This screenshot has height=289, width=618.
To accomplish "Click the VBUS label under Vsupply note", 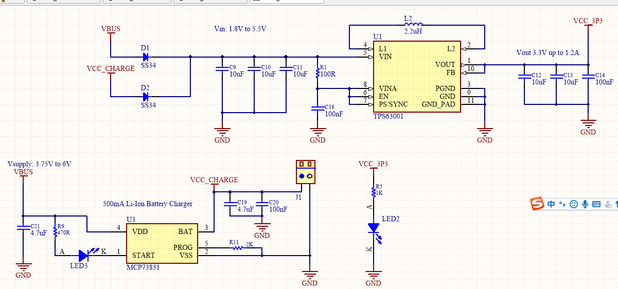I will point(23,172).
